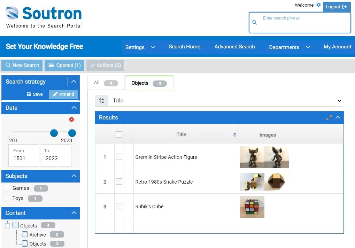Click the Amend button in Search strategy
The image size is (355, 248).
(63, 94)
